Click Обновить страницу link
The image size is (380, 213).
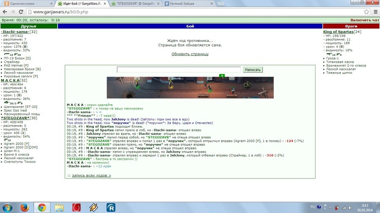coord(190,54)
